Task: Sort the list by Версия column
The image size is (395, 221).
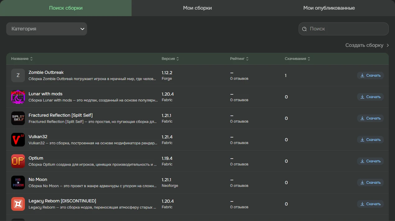Action: click(170, 59)
